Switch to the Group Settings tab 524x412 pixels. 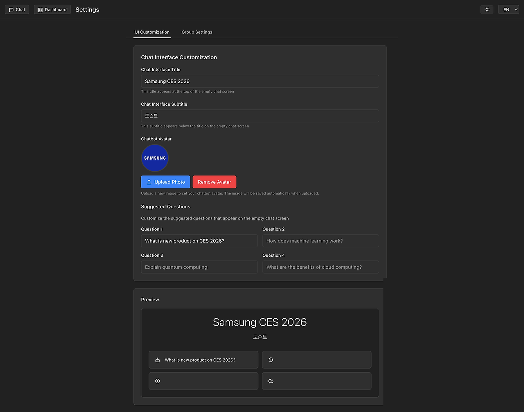(x=197, y=32)
